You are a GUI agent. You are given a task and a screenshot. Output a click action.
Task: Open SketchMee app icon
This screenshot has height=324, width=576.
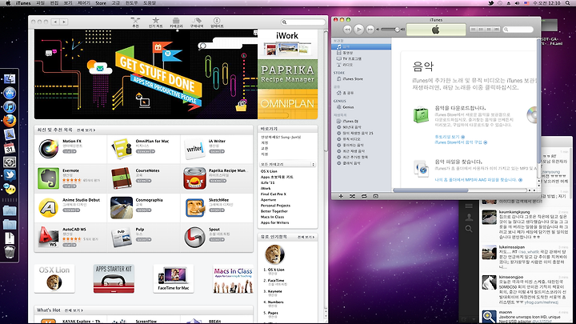194,207
